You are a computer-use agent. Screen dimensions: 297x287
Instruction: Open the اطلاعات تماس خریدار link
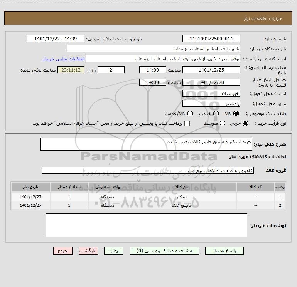click(64, 59)
